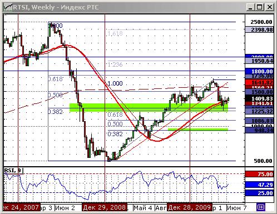The height and width of the screenshot is (214, 277).
Task: Click the 2500.00 axis label
Action: tap(261, 22)
